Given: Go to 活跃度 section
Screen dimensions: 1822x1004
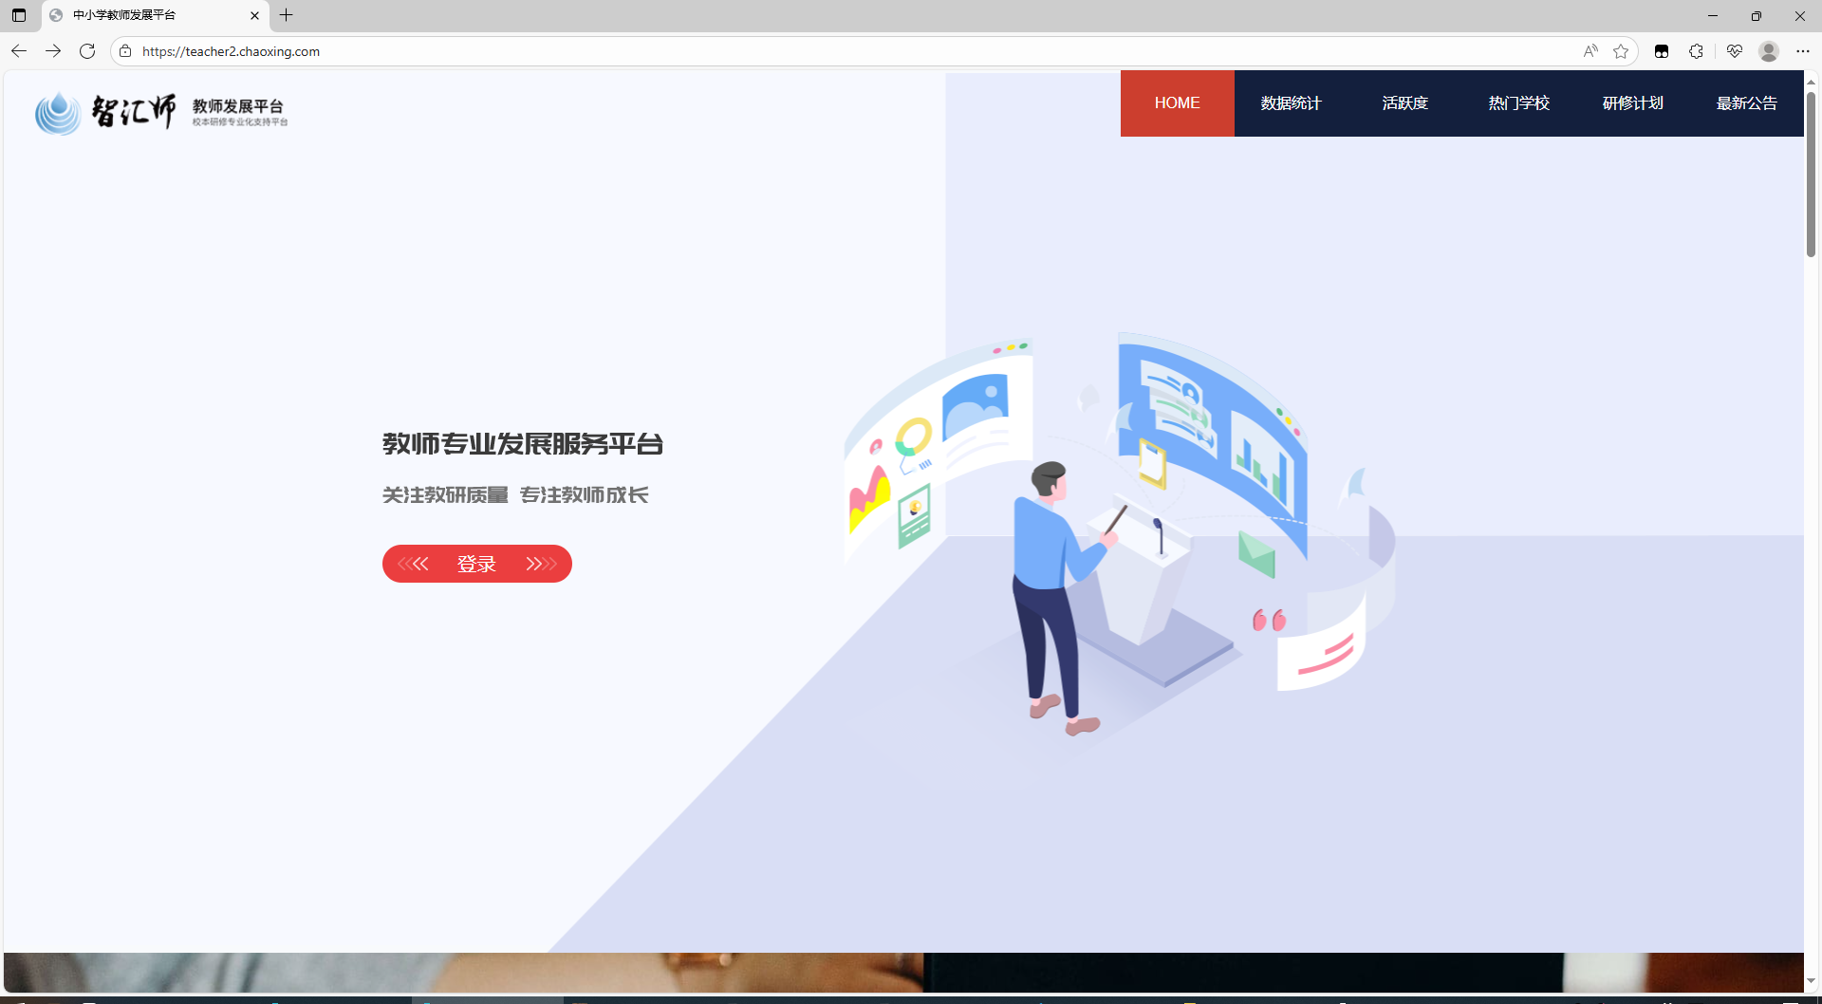Looking at the screenshot, I should [x=1404, y=103].
